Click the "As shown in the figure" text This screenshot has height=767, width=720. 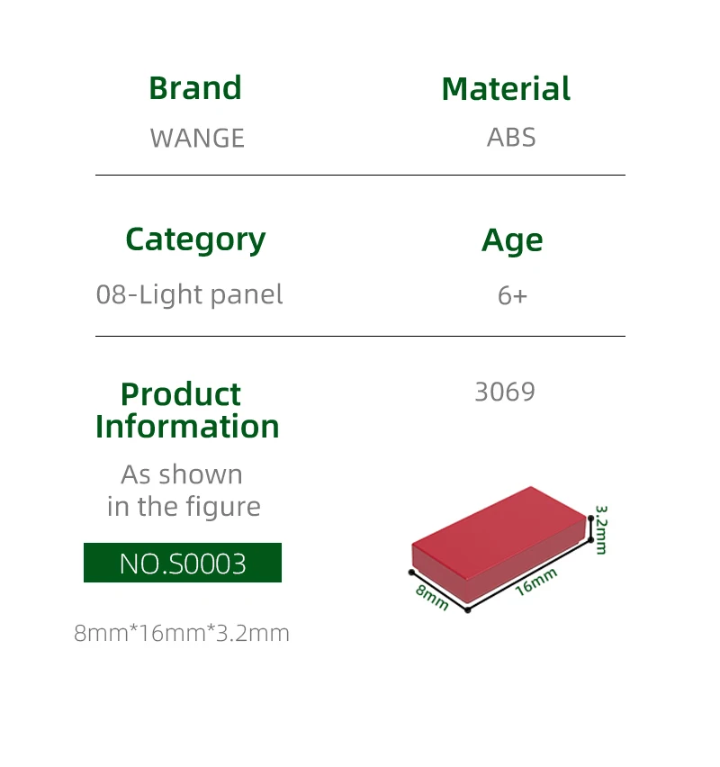pos(184,491)
